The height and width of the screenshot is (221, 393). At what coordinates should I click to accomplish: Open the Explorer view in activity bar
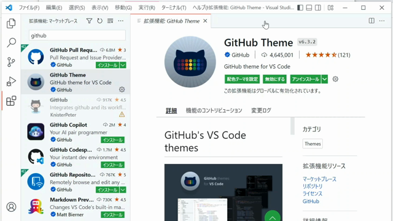click(x=11, y=23)
